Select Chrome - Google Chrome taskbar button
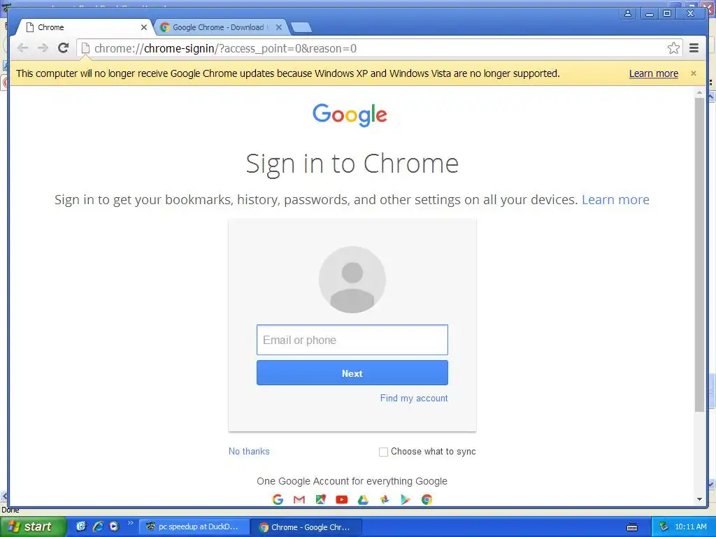716x537 pixels. 307,527
